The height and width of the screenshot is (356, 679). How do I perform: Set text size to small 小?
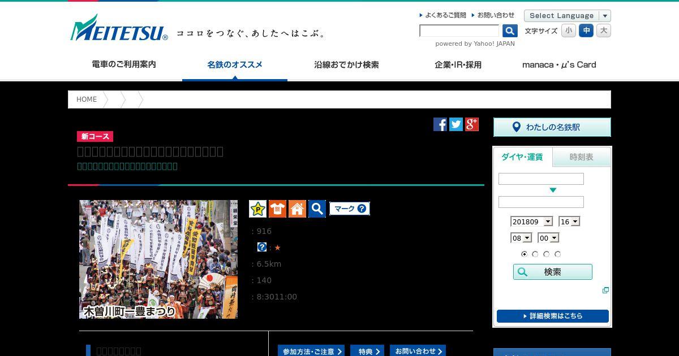(x=569, y=31)
